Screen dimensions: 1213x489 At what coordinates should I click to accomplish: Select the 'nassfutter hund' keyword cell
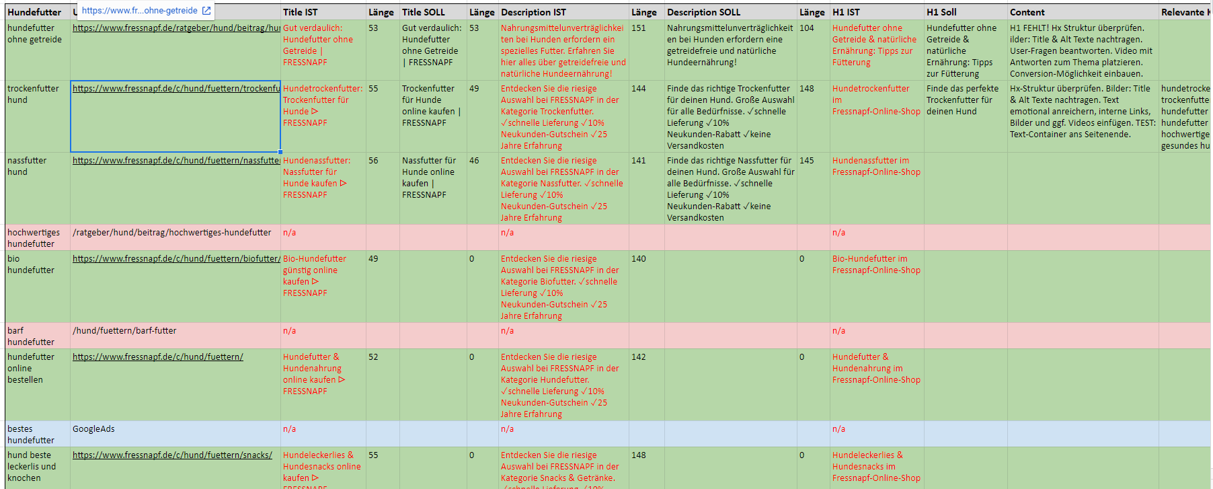pos(38,189)
